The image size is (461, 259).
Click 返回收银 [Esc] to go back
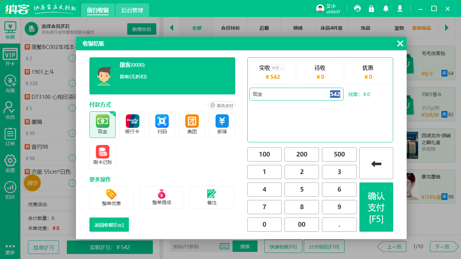(109, 224)
